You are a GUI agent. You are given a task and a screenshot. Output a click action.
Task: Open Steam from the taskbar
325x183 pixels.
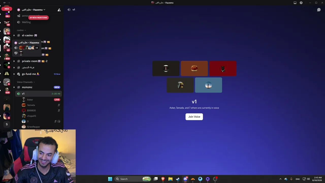pos(178,179)
